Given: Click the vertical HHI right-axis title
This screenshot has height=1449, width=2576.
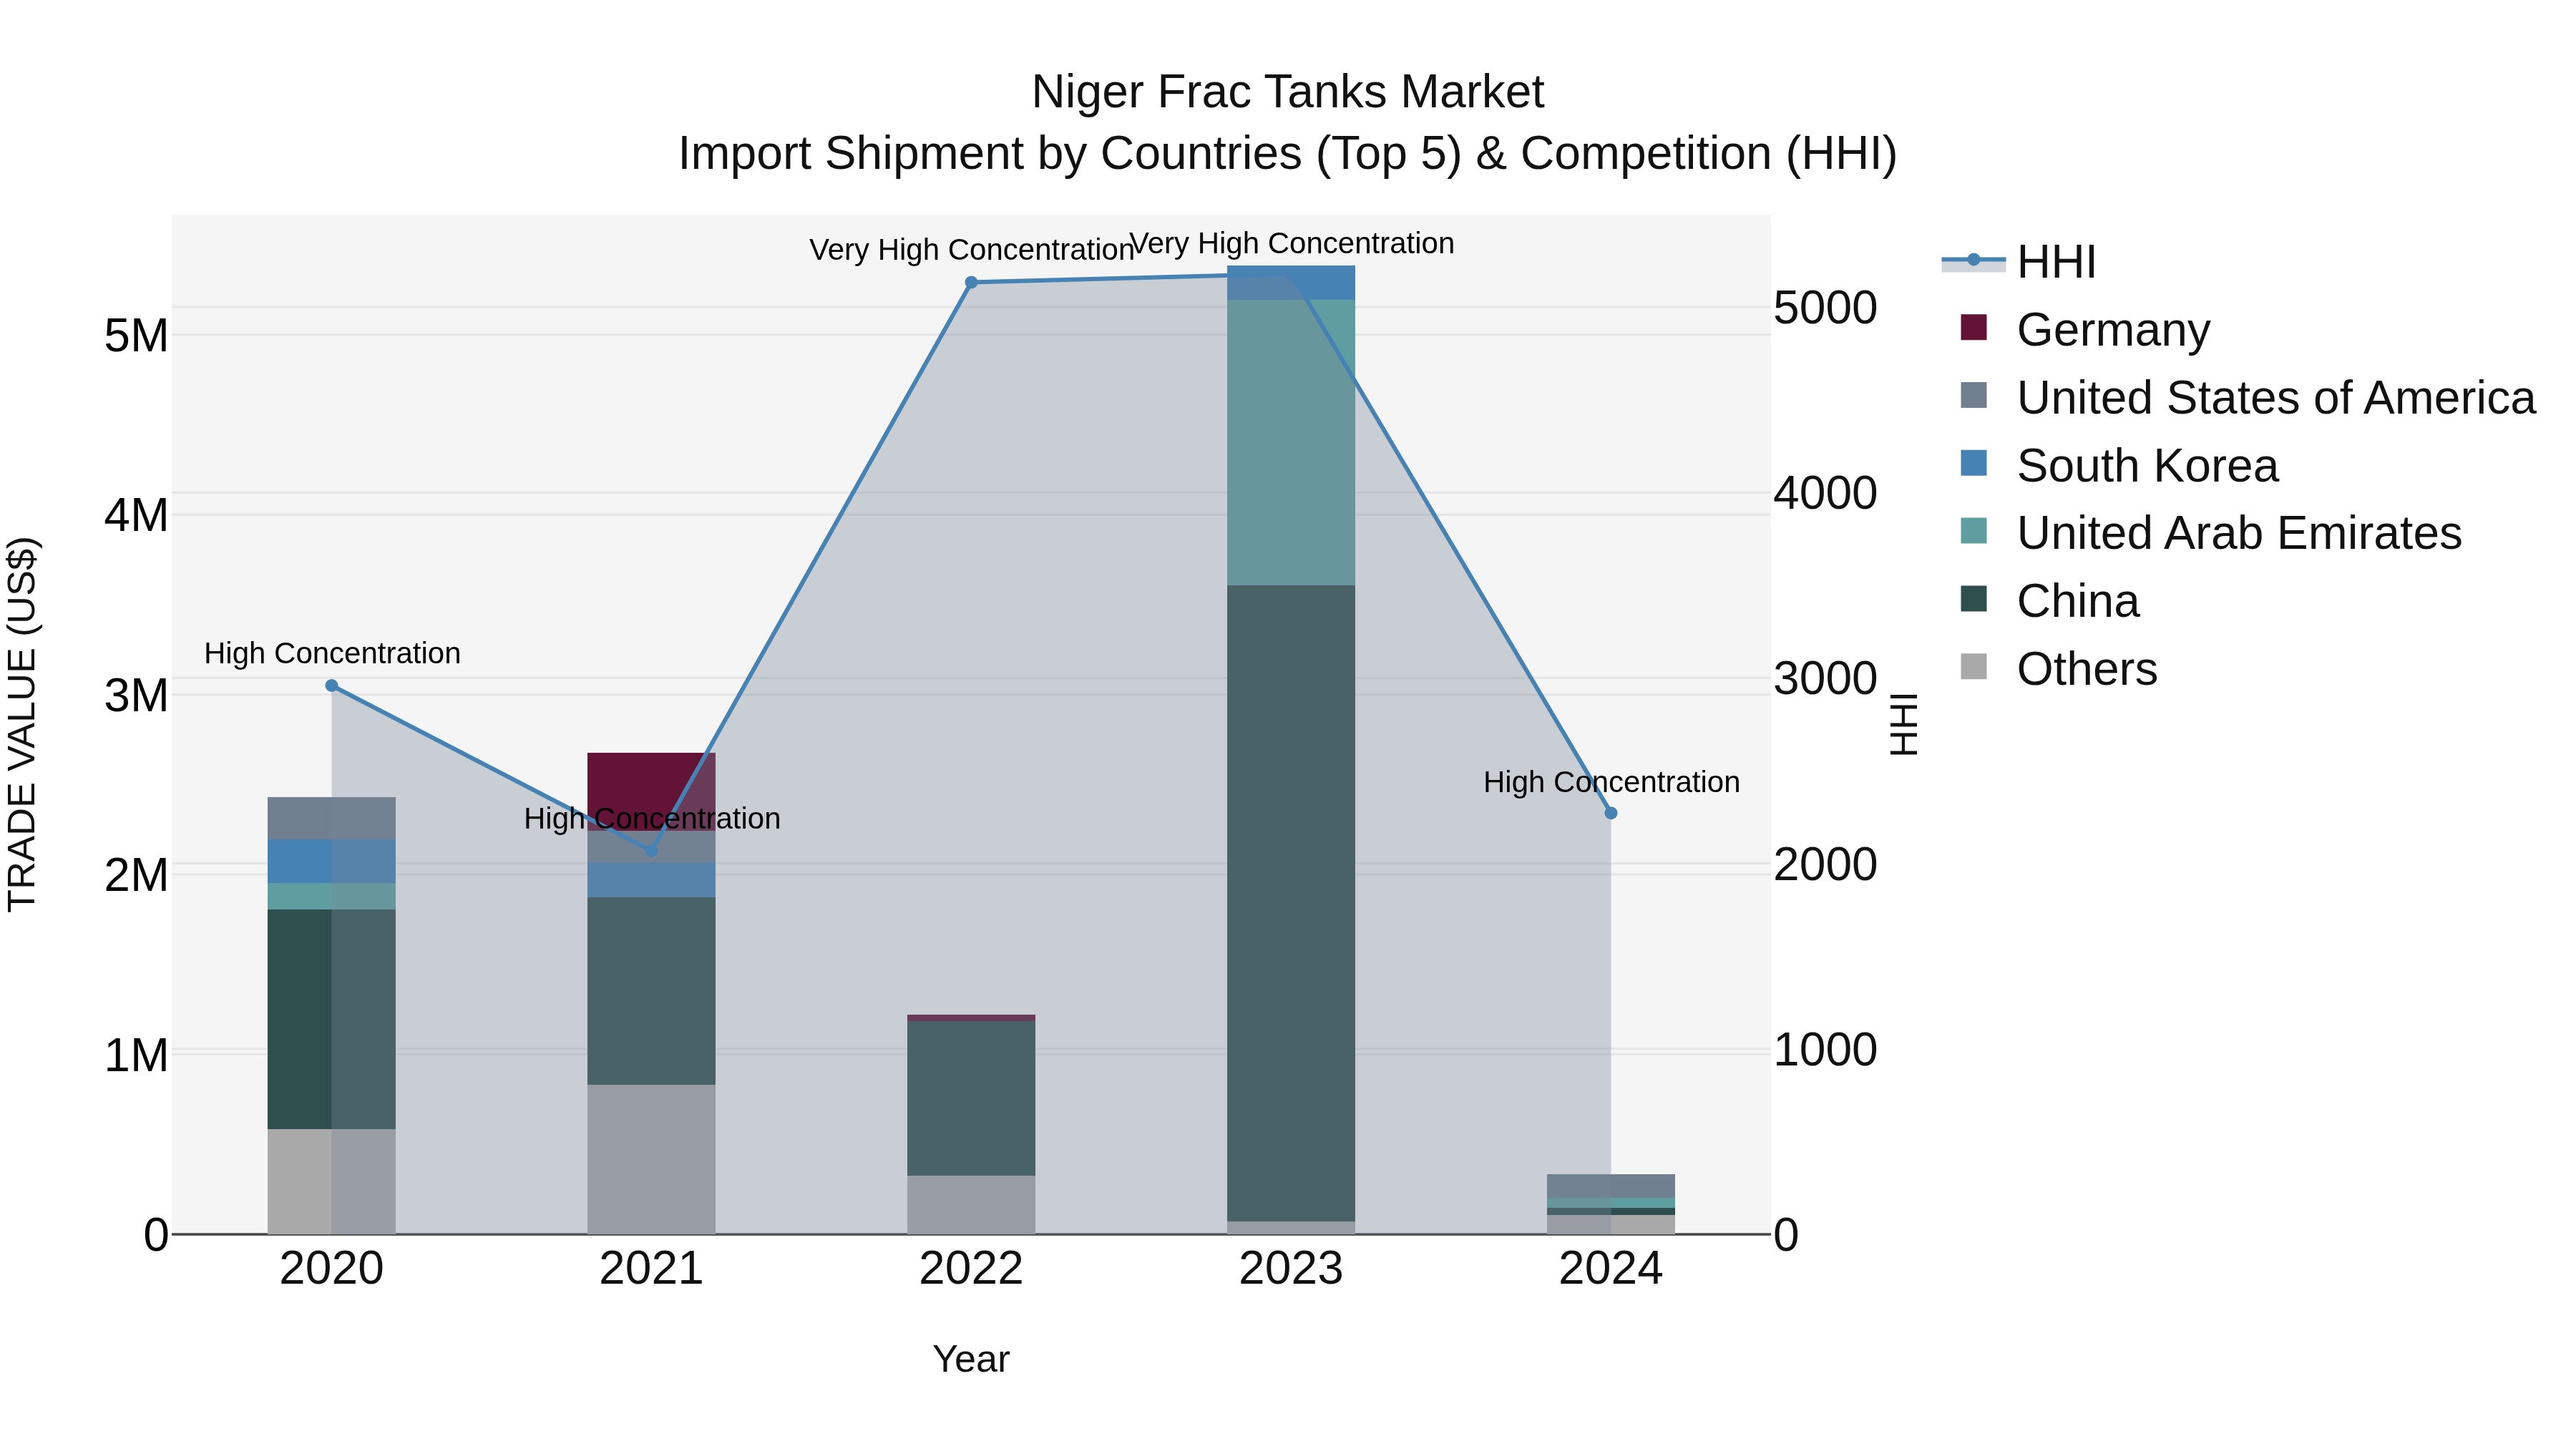Looking at the screenshot, I should [1905, 724].
